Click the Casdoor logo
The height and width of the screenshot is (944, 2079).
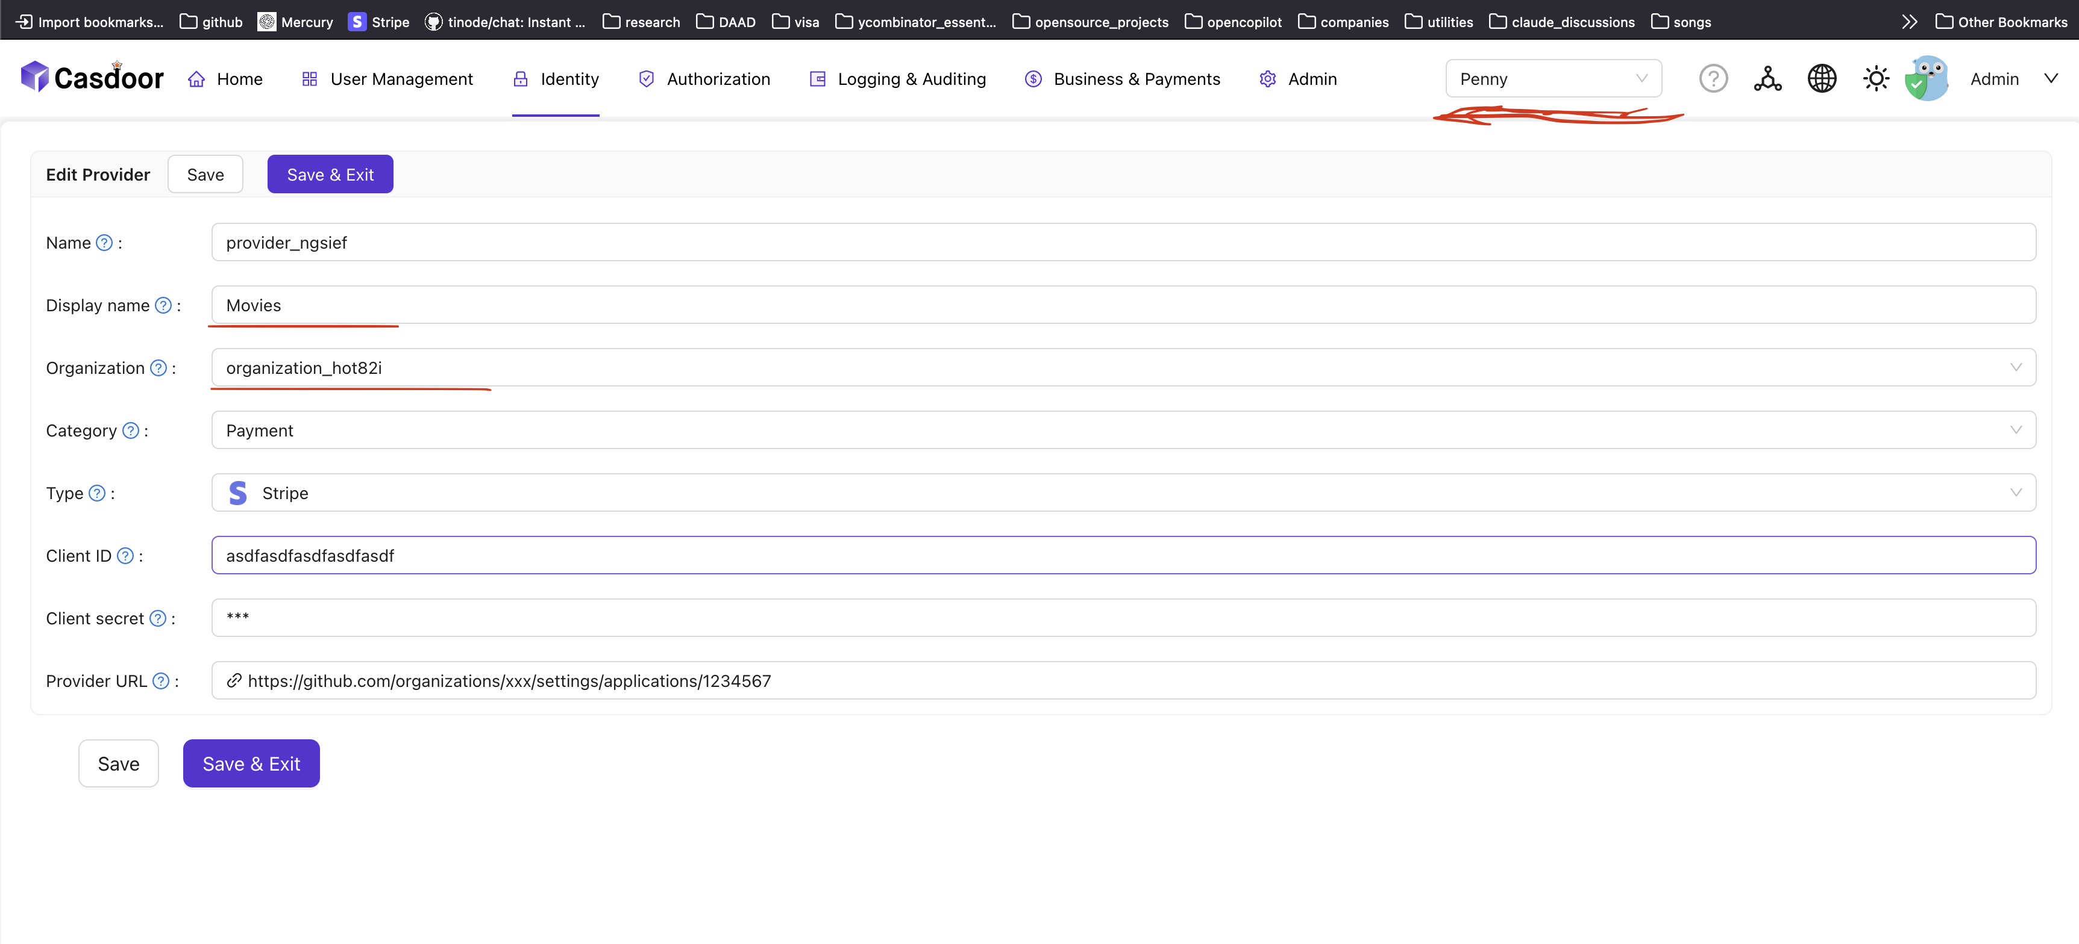[x=92, y=78]
